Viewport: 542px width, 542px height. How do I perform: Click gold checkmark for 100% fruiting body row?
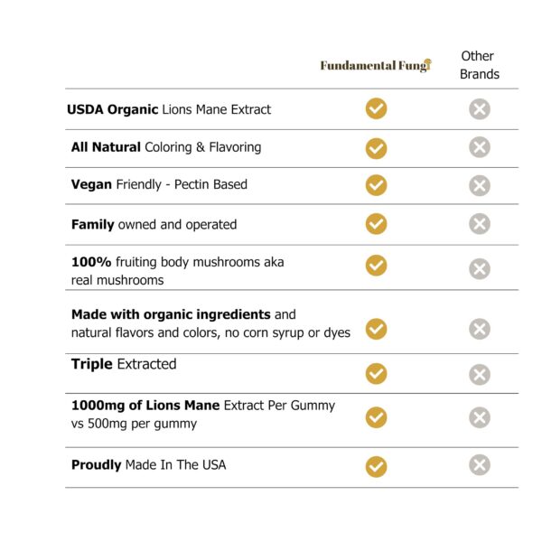tap(376, 266)
